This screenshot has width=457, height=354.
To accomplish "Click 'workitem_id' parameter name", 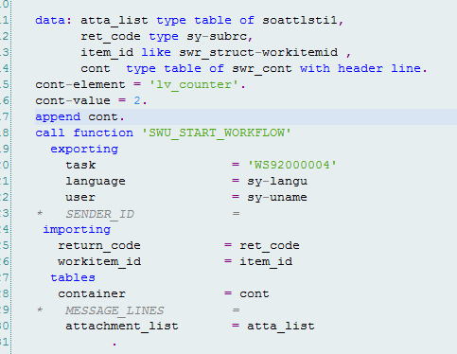I will (99, 262).
